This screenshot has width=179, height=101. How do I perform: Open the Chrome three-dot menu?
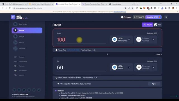coord(176,8)
